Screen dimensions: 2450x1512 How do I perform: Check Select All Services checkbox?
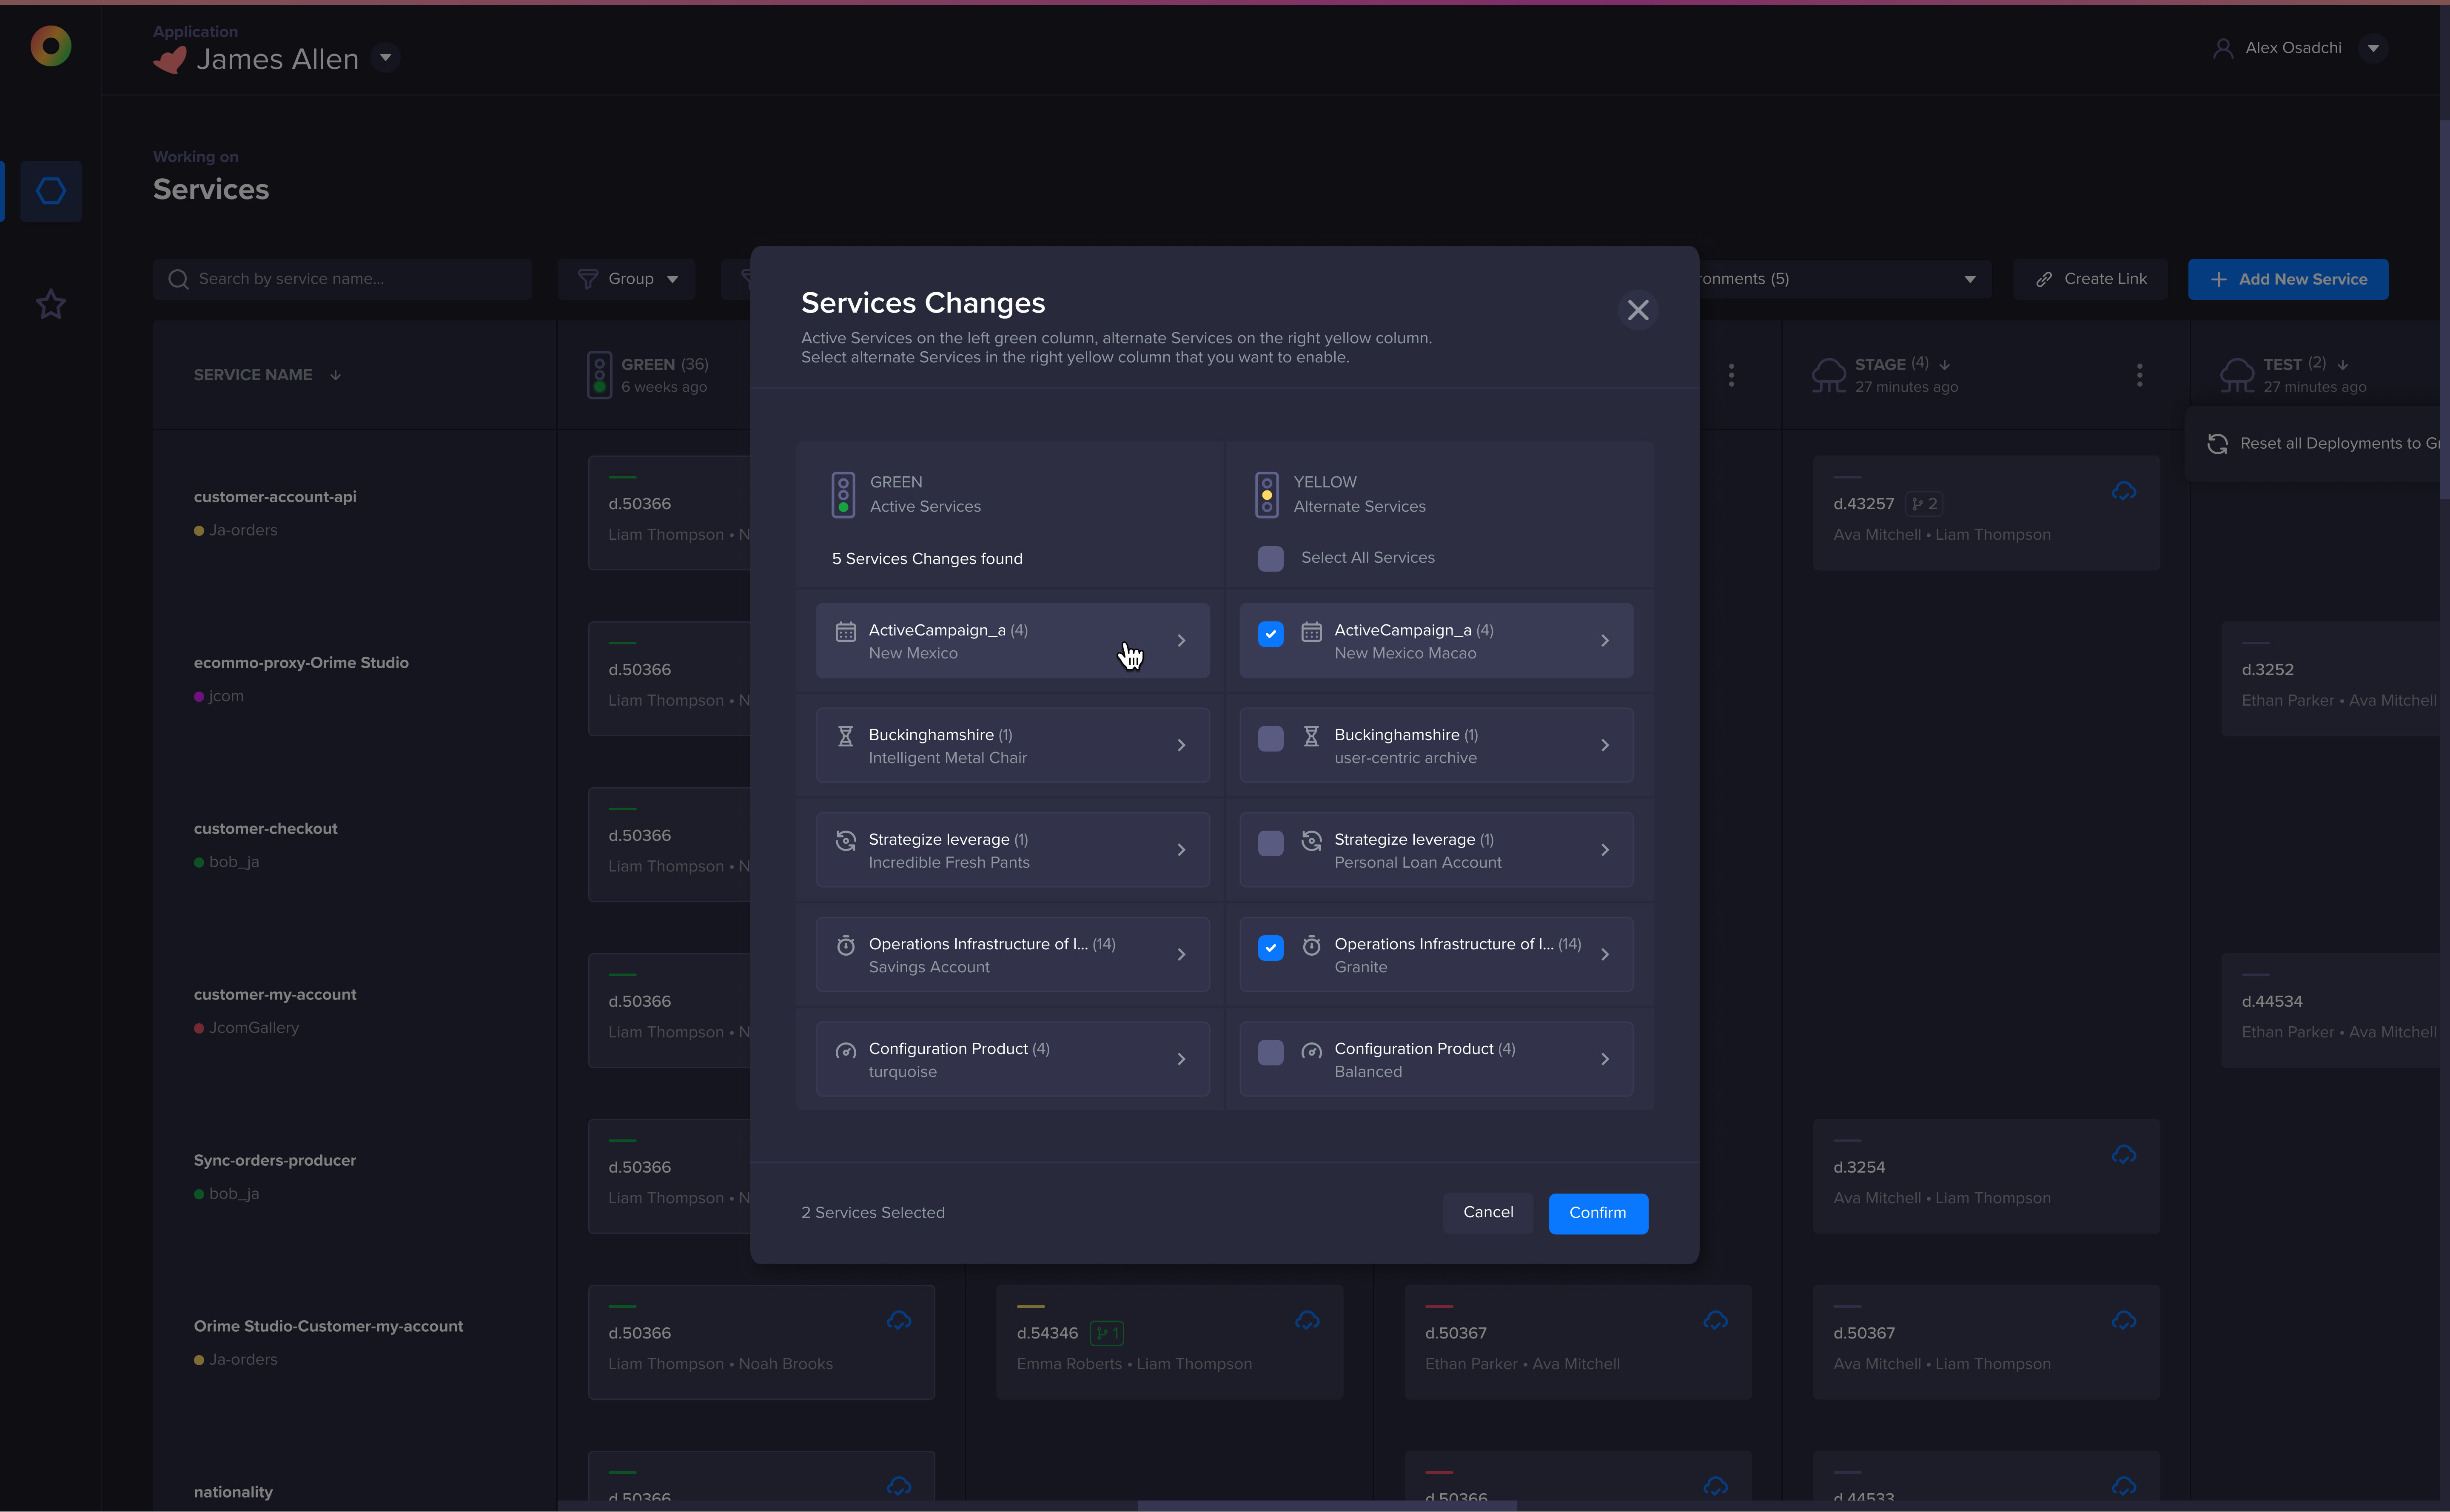[x=1270, y=558]
